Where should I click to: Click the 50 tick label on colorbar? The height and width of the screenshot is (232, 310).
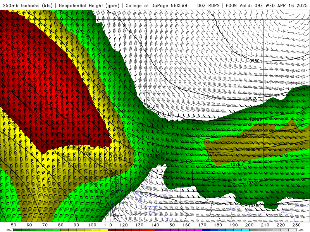pyautogui.click(x=14, y=225)
